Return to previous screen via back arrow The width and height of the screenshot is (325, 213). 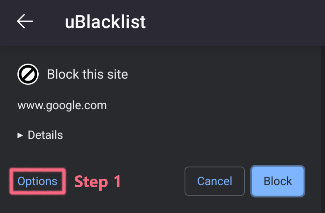[x=25, y=22]
